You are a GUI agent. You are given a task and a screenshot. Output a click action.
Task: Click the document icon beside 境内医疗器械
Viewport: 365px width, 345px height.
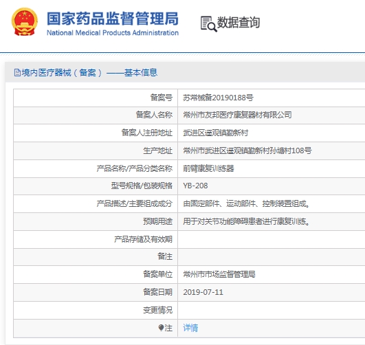17,73
